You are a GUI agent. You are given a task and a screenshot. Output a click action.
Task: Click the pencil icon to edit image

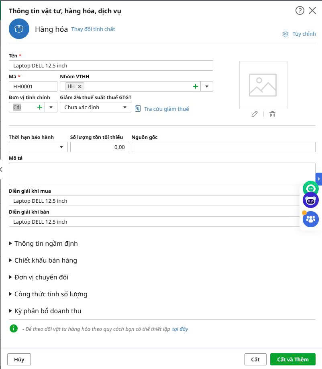[254, 114]
